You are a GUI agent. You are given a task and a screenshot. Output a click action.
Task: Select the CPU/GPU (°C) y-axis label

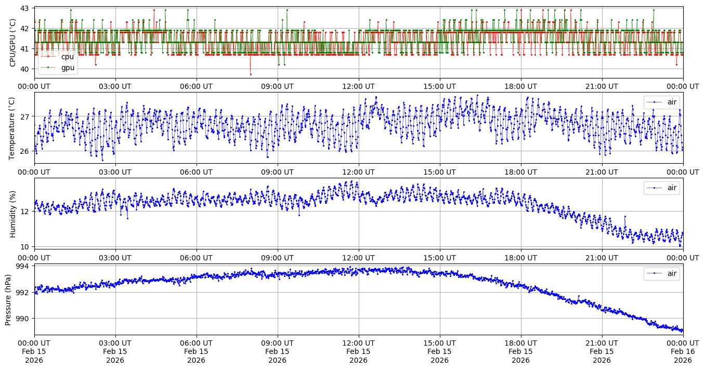(12, 43)
